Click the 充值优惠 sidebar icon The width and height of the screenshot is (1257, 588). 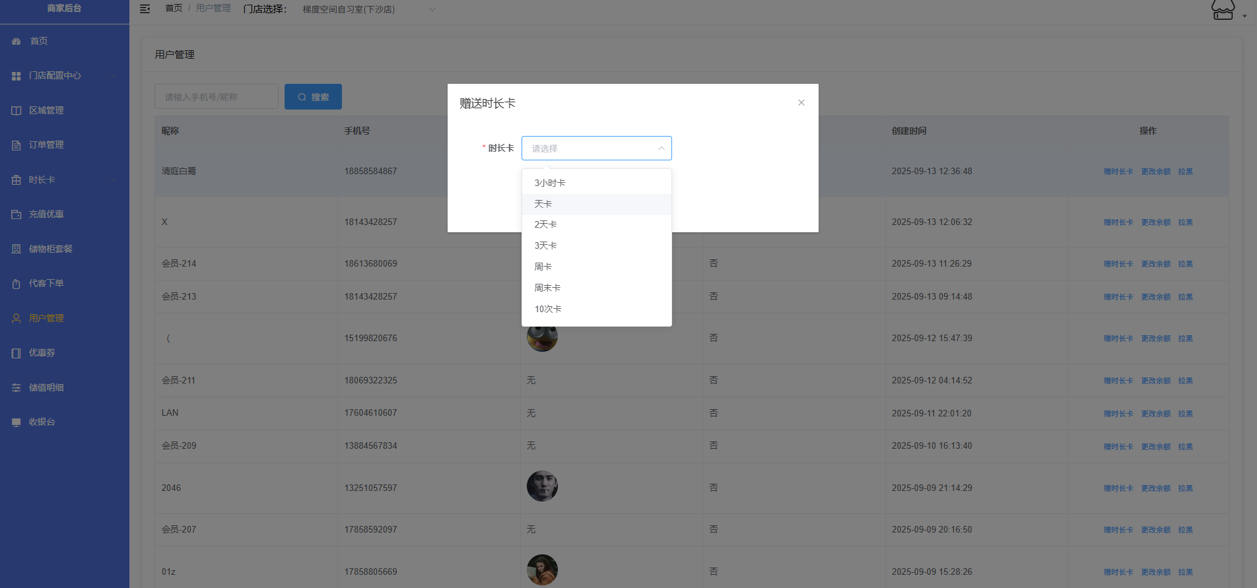click(17, 214)
